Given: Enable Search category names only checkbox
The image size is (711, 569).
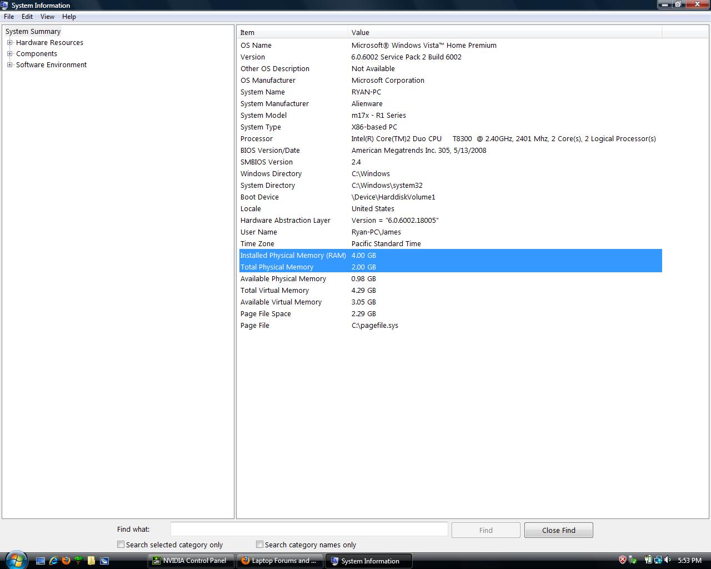Looking at the screenshot, I should click(x=259, y=545).
